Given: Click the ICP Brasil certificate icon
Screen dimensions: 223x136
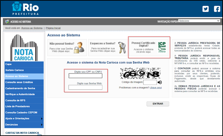Looking at the screenshot, I should 162,47.
